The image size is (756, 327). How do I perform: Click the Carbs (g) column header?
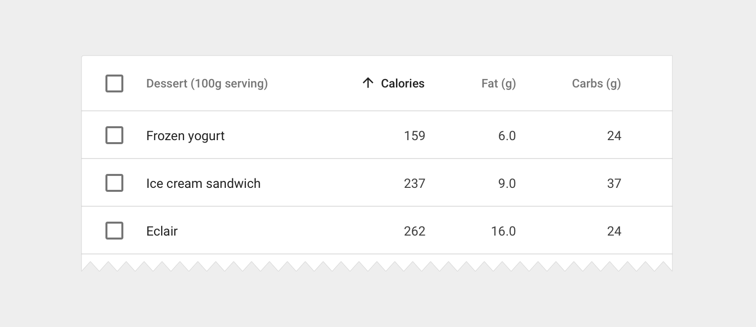(596, 83)
